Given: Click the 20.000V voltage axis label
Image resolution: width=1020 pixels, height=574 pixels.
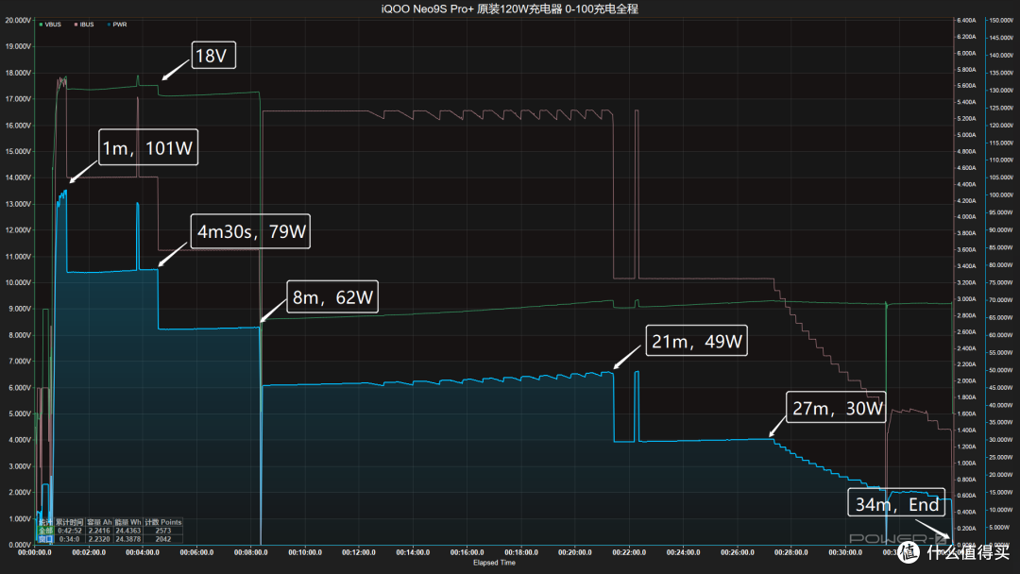Looking at the screenshot, I should coord(18,20).
